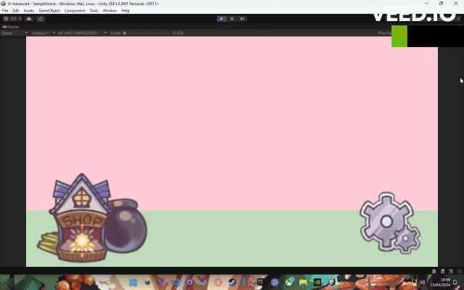
Task: Open the Display 1 dropdown
Action: (x=43, y=33)
